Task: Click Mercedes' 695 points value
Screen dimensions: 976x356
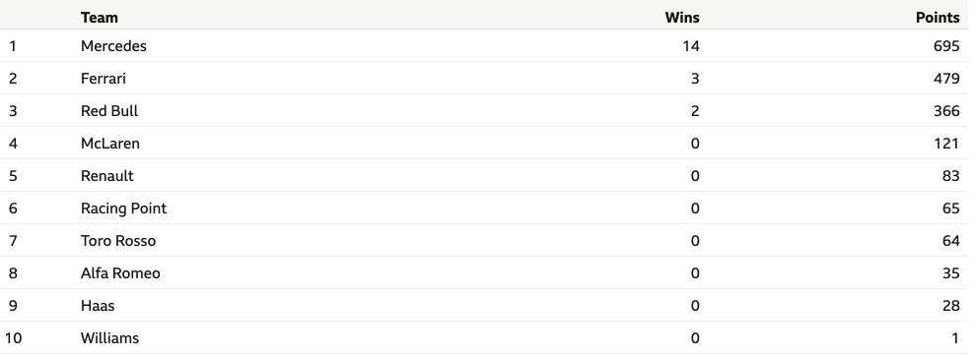Action: 946,46
